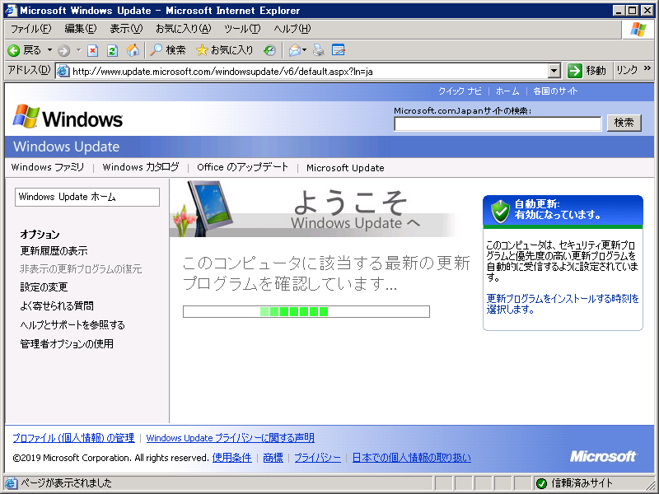Open プライバシー footer link
This screenshot has width=659, height=494.
[x=317, y=458]
